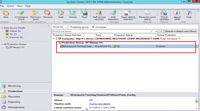Click the latest recovery point 3/11/2015 value

102,108
